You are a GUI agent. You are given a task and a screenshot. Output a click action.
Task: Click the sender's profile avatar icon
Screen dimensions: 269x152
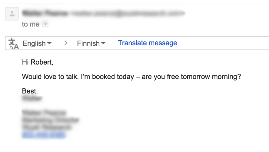click(x=12, y=14)
